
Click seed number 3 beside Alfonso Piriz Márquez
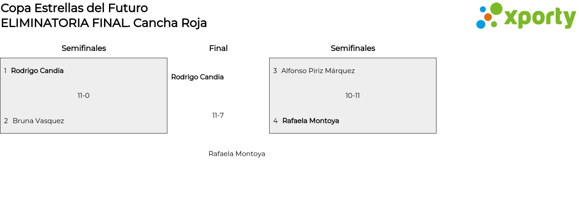(x=275, y=71)
